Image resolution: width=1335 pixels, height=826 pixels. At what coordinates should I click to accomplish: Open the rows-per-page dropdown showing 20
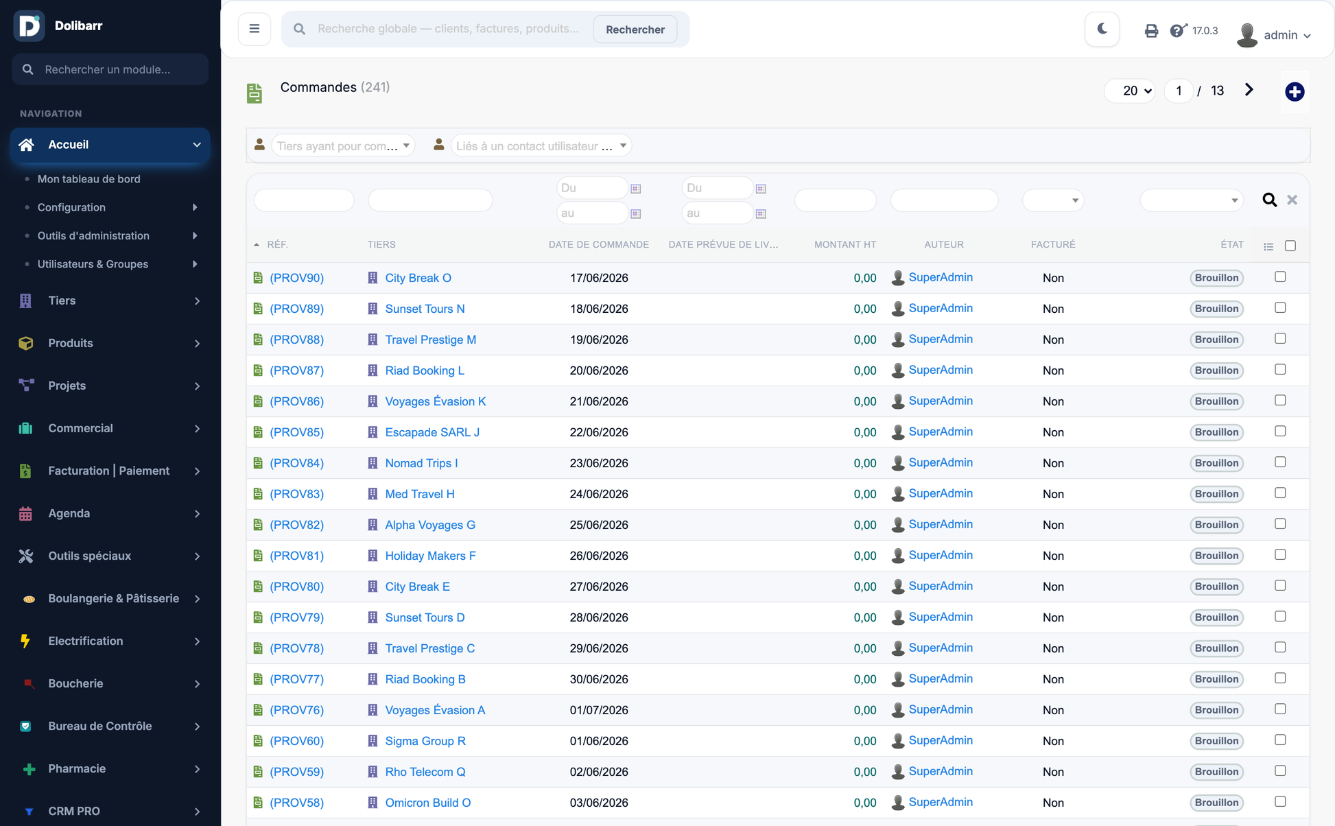[1130, 91]
